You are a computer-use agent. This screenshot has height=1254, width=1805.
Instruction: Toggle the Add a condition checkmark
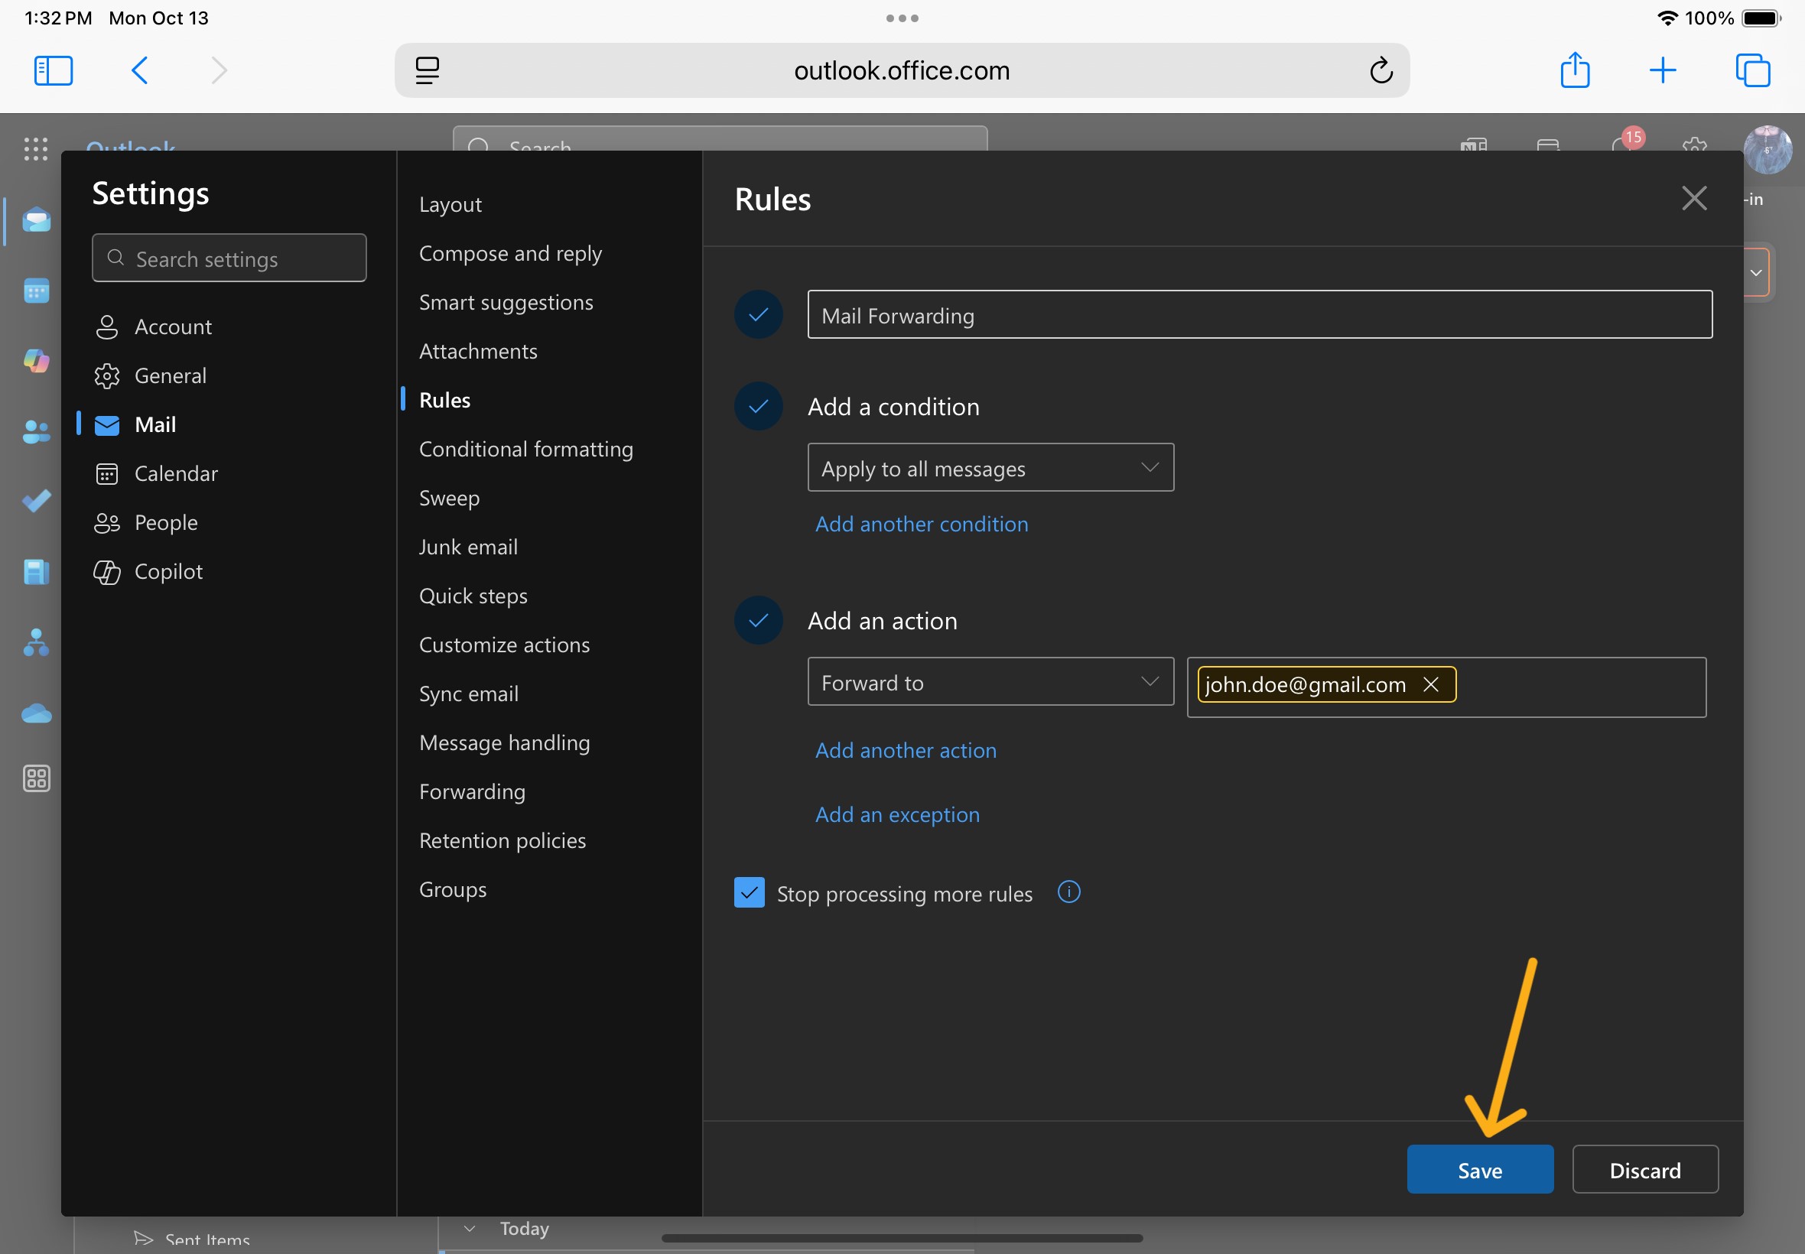click(756, 406)
